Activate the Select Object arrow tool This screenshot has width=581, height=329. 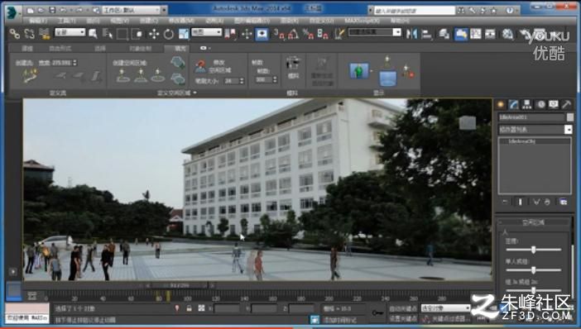(x=93, y=34)
